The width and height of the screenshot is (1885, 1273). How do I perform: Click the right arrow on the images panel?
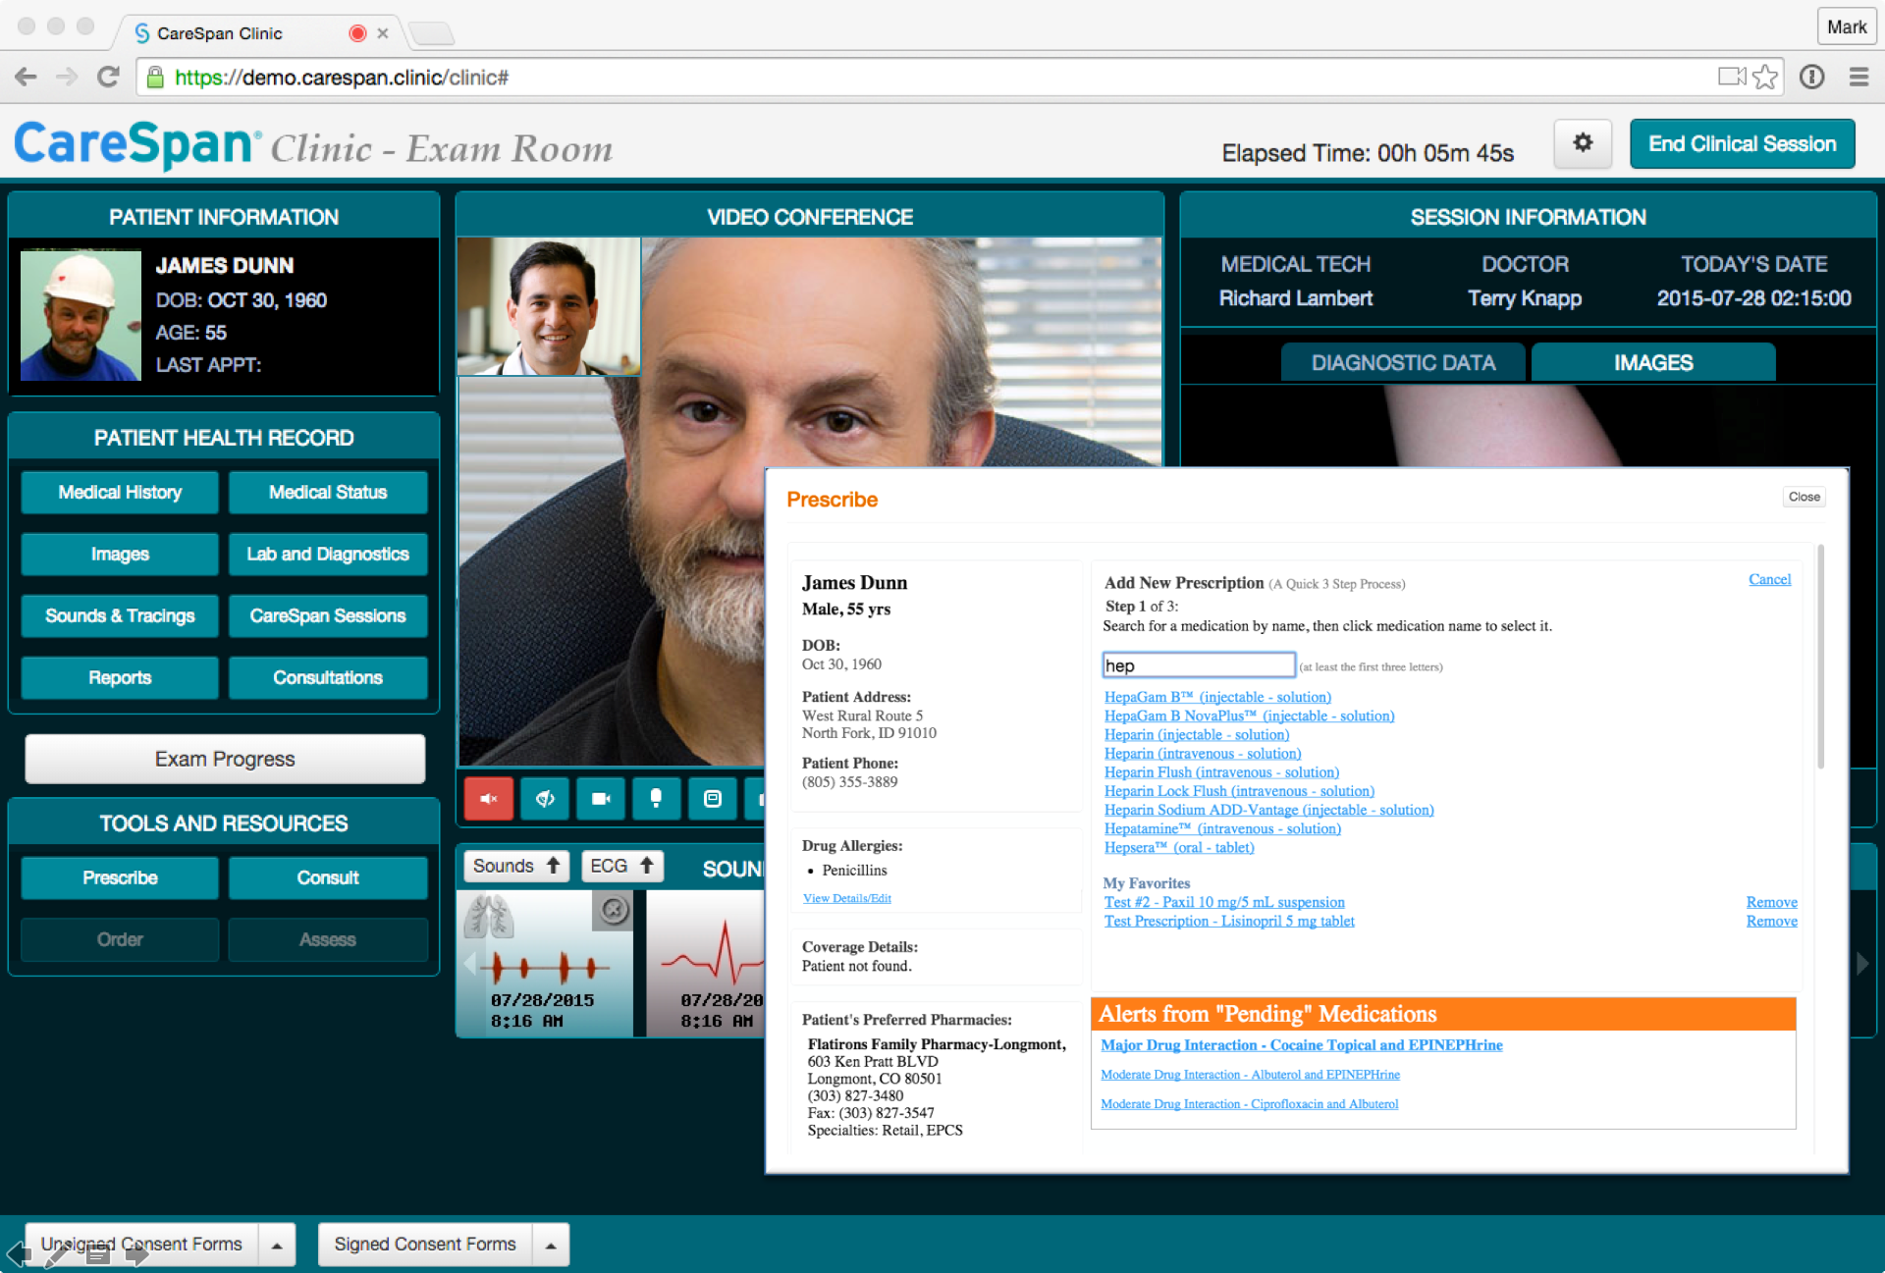point(1861,963)
